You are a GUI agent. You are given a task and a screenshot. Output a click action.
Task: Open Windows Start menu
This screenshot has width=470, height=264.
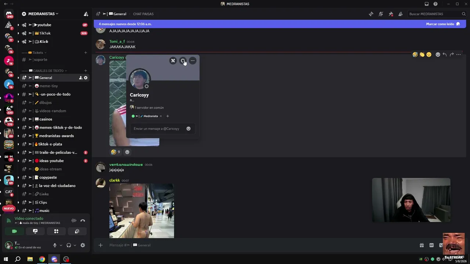coord(6,259)
